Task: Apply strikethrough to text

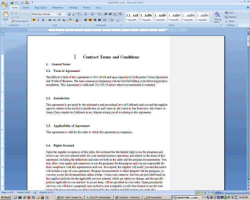Action: (x=50, y=20)
